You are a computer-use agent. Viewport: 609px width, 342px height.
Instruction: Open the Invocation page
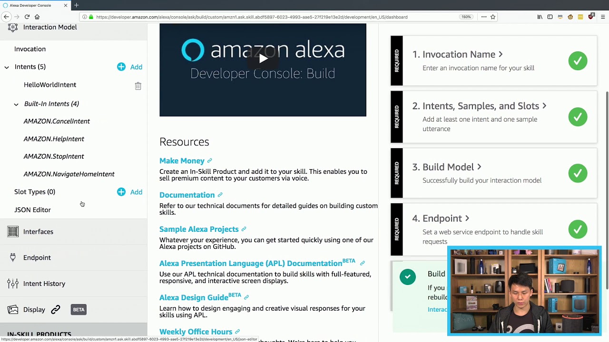(30, 49)
